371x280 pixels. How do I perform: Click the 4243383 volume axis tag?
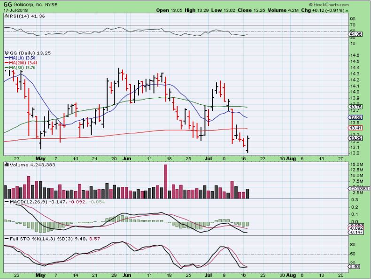359,188
